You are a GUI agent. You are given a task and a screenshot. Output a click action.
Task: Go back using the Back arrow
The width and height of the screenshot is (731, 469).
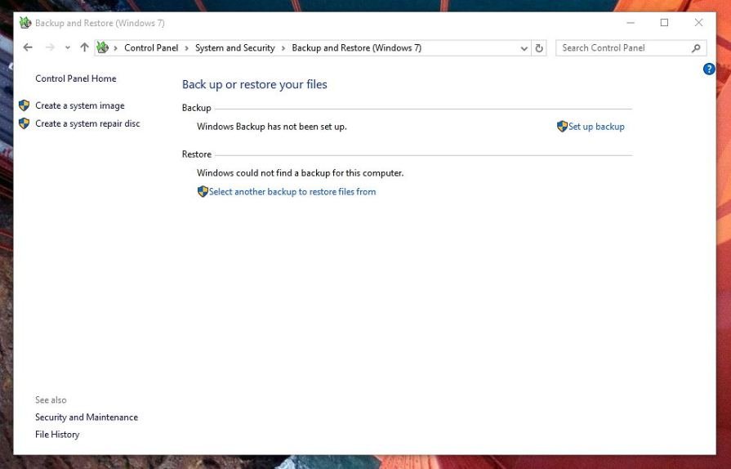click(x=28, y=48)
